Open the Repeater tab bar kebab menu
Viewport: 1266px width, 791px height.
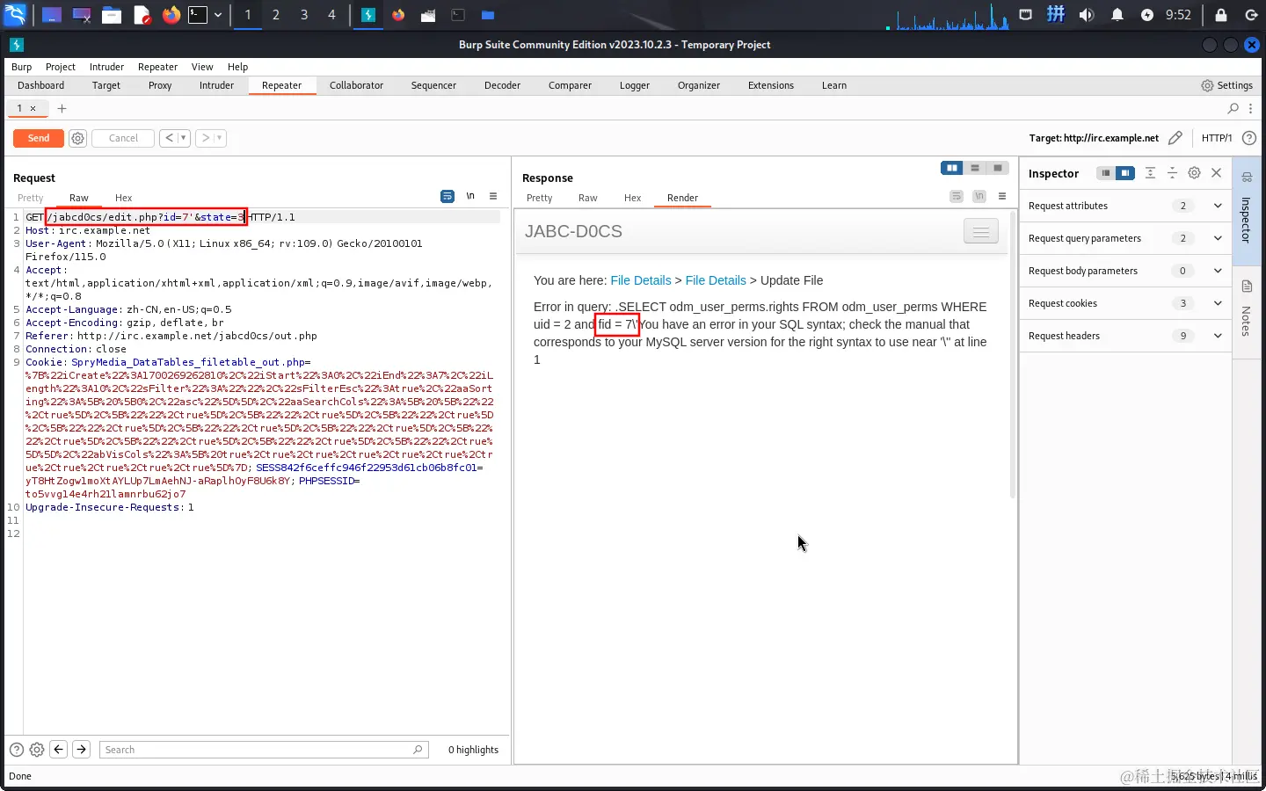tap(1251, 108)
